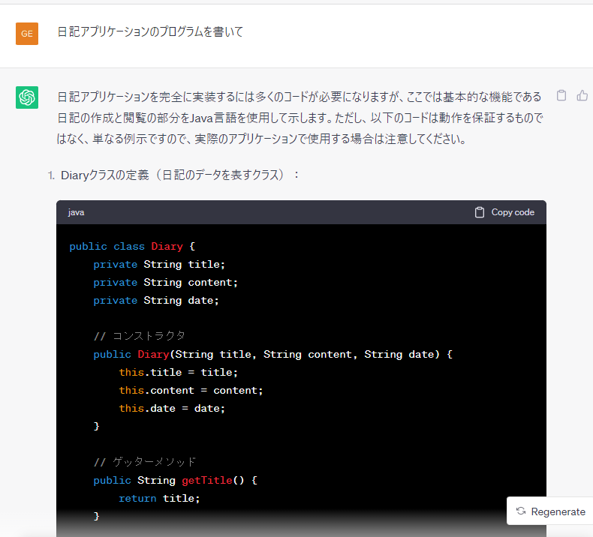The width and height of the screenshot is (593, 537).
Task: Click the circular arrows icon in Regenerate
Action: [521, 511]
